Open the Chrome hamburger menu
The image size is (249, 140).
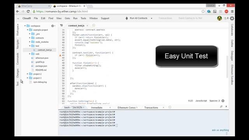232,11
